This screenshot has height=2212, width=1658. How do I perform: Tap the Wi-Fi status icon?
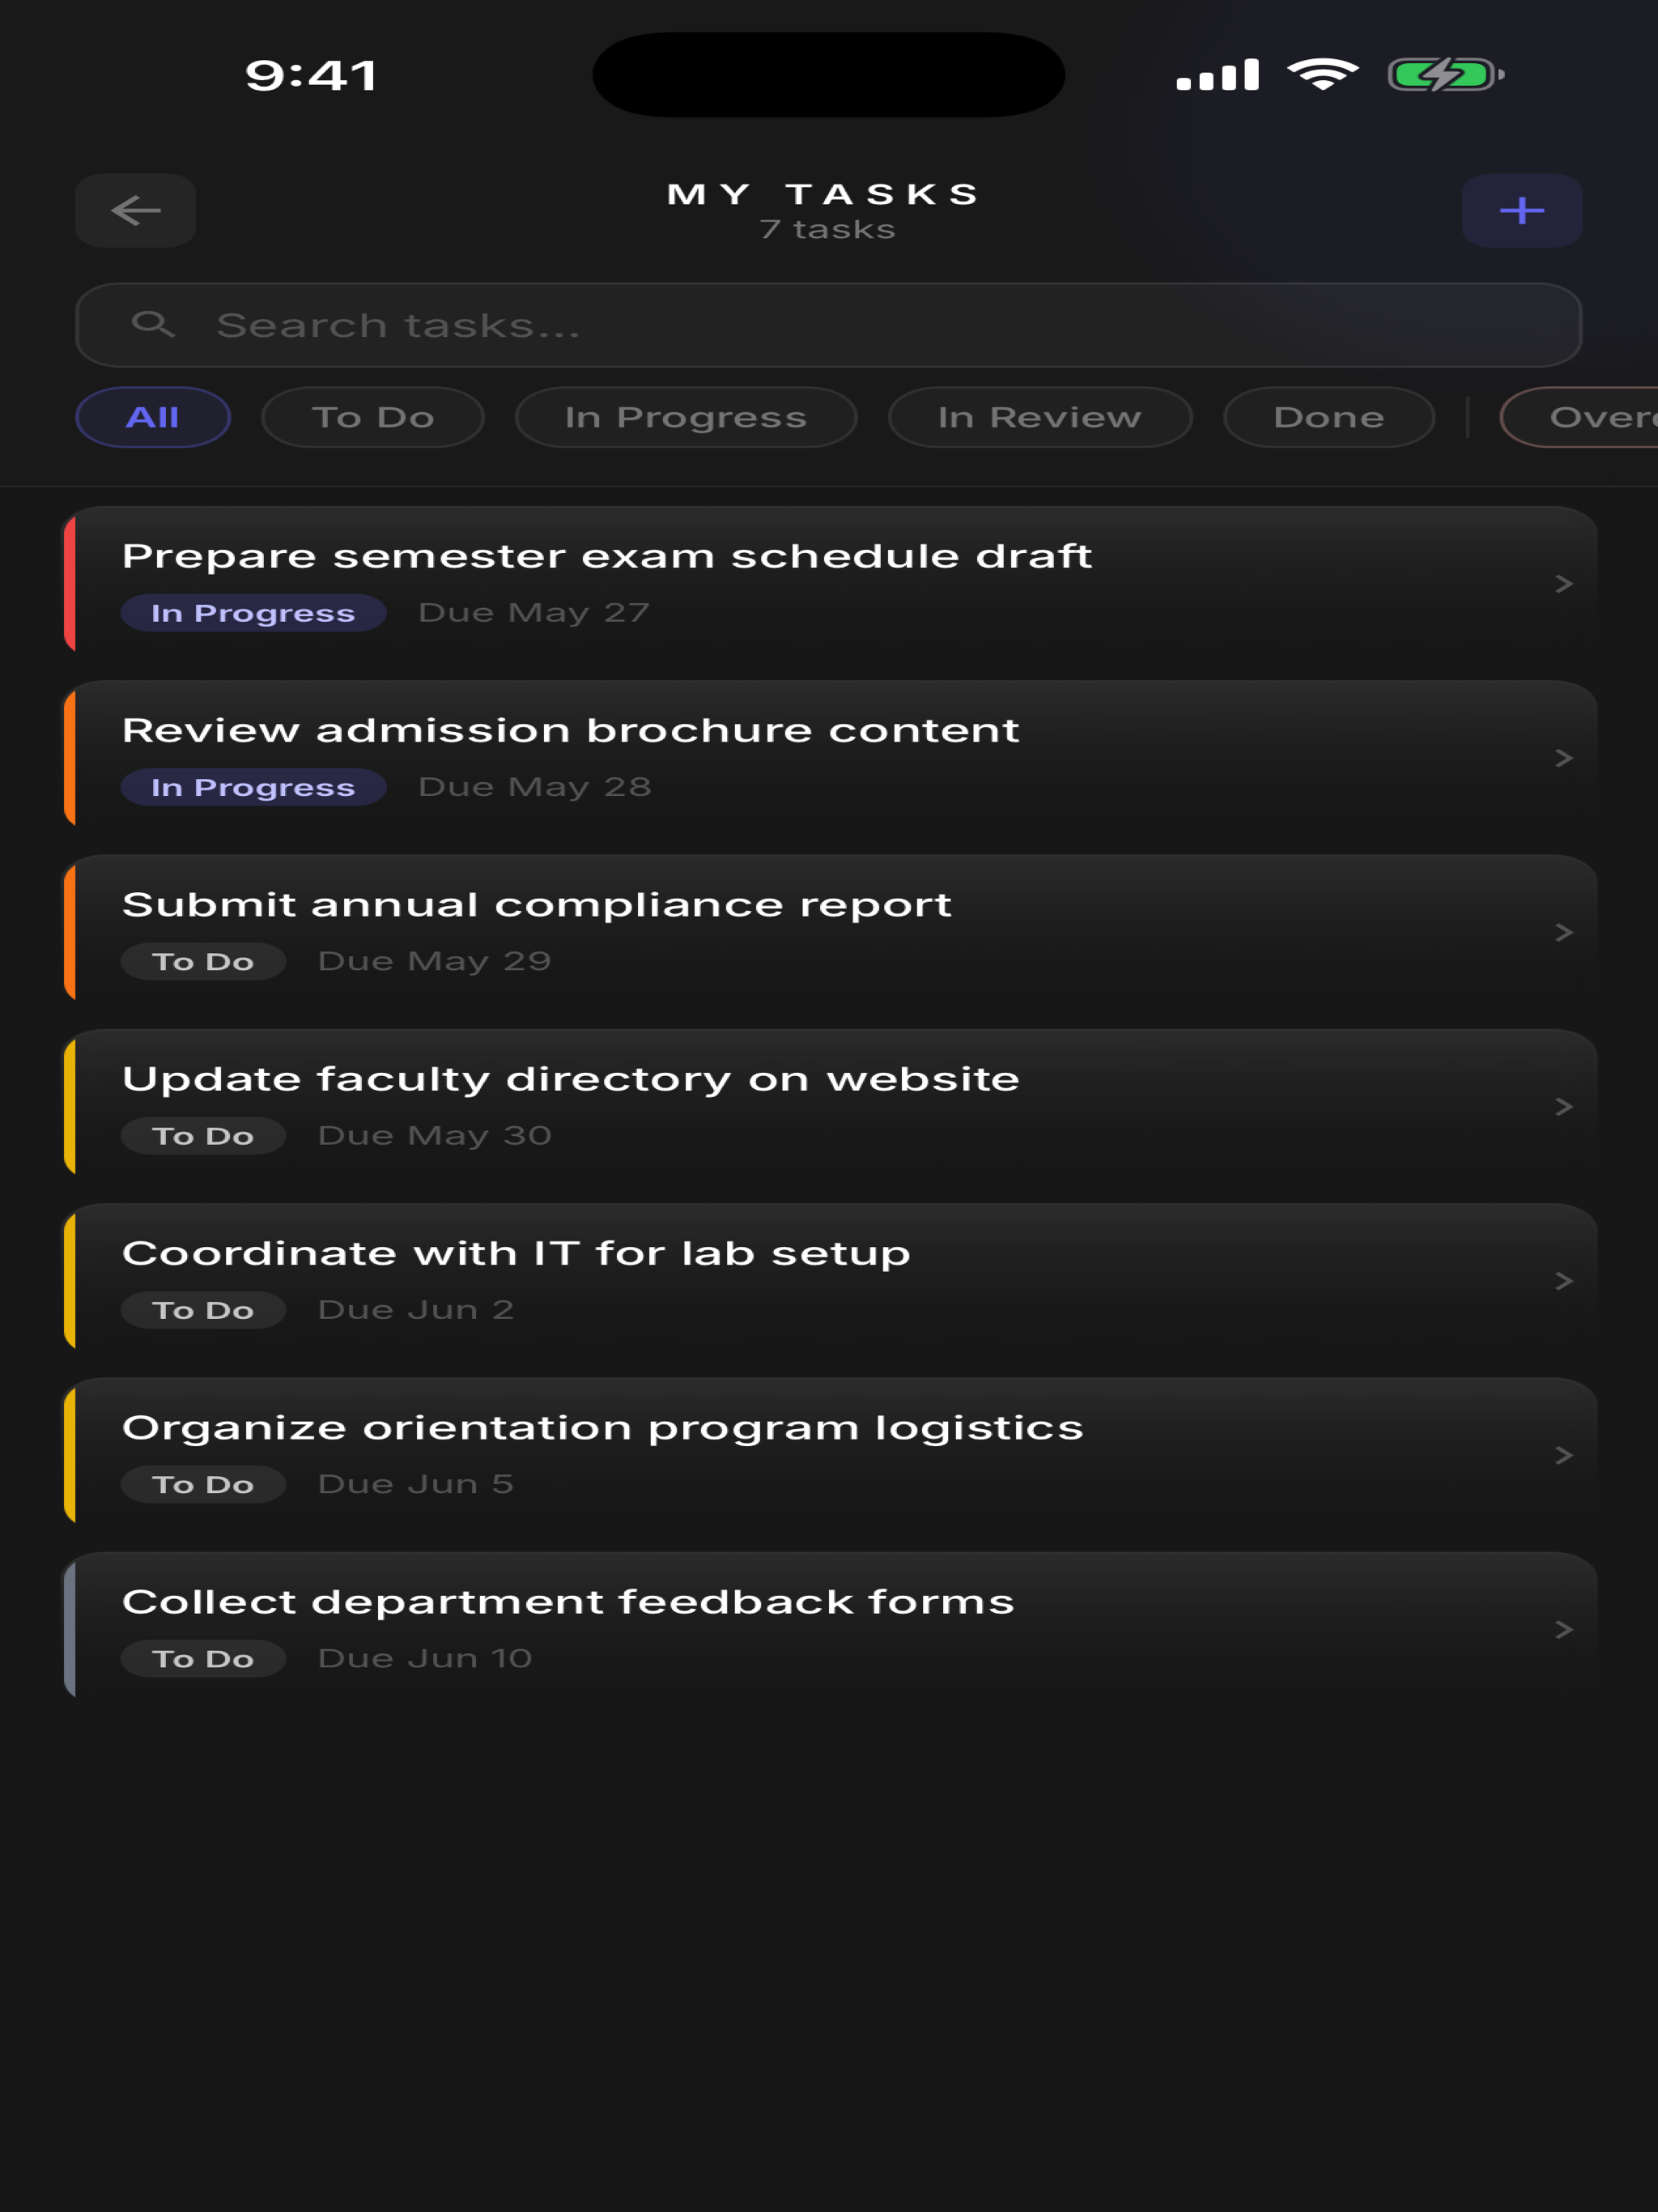pyautogui.click(x=1322, y=75)
